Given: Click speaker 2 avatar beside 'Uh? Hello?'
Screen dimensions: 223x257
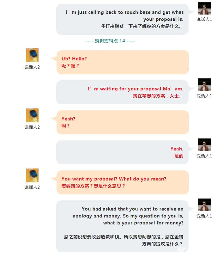Looking at the screenshot, I should (x=32, y=55).
